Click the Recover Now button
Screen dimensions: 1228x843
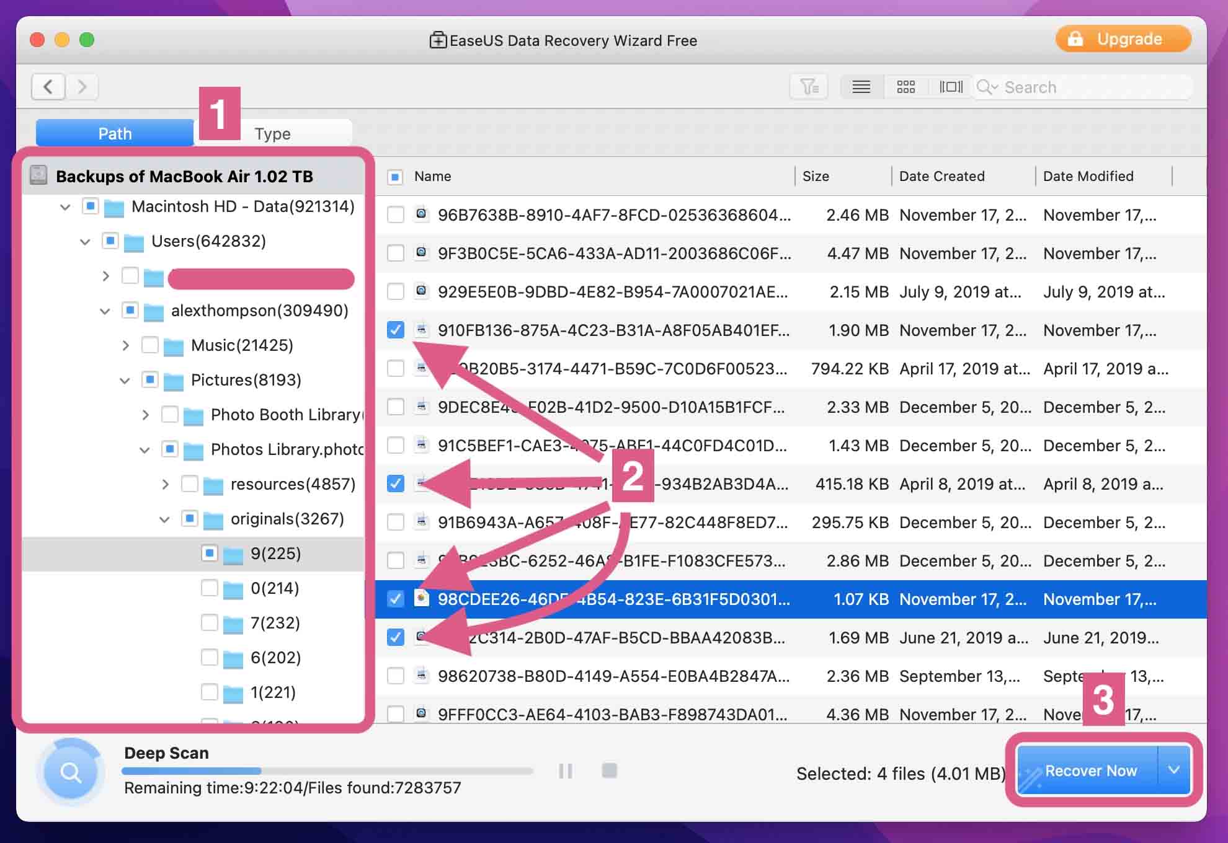point(1088,770)
